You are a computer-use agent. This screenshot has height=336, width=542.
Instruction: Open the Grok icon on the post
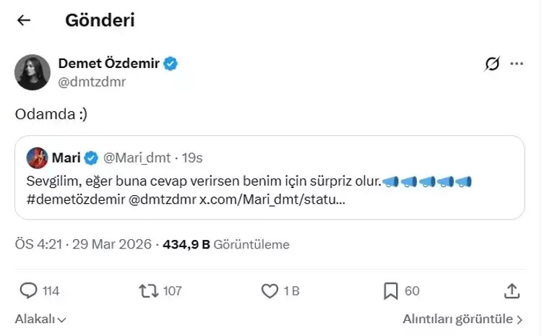tap(492, 64)
